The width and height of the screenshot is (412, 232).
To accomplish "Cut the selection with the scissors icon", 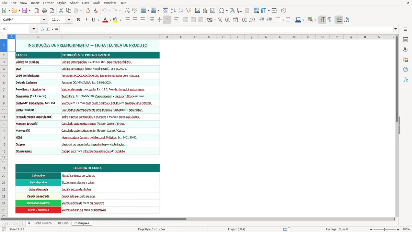I will coord(61,11).
